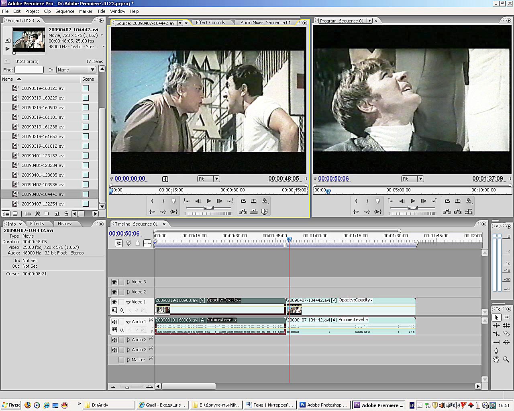Collapse the Video 1 track

click(128, 302)
